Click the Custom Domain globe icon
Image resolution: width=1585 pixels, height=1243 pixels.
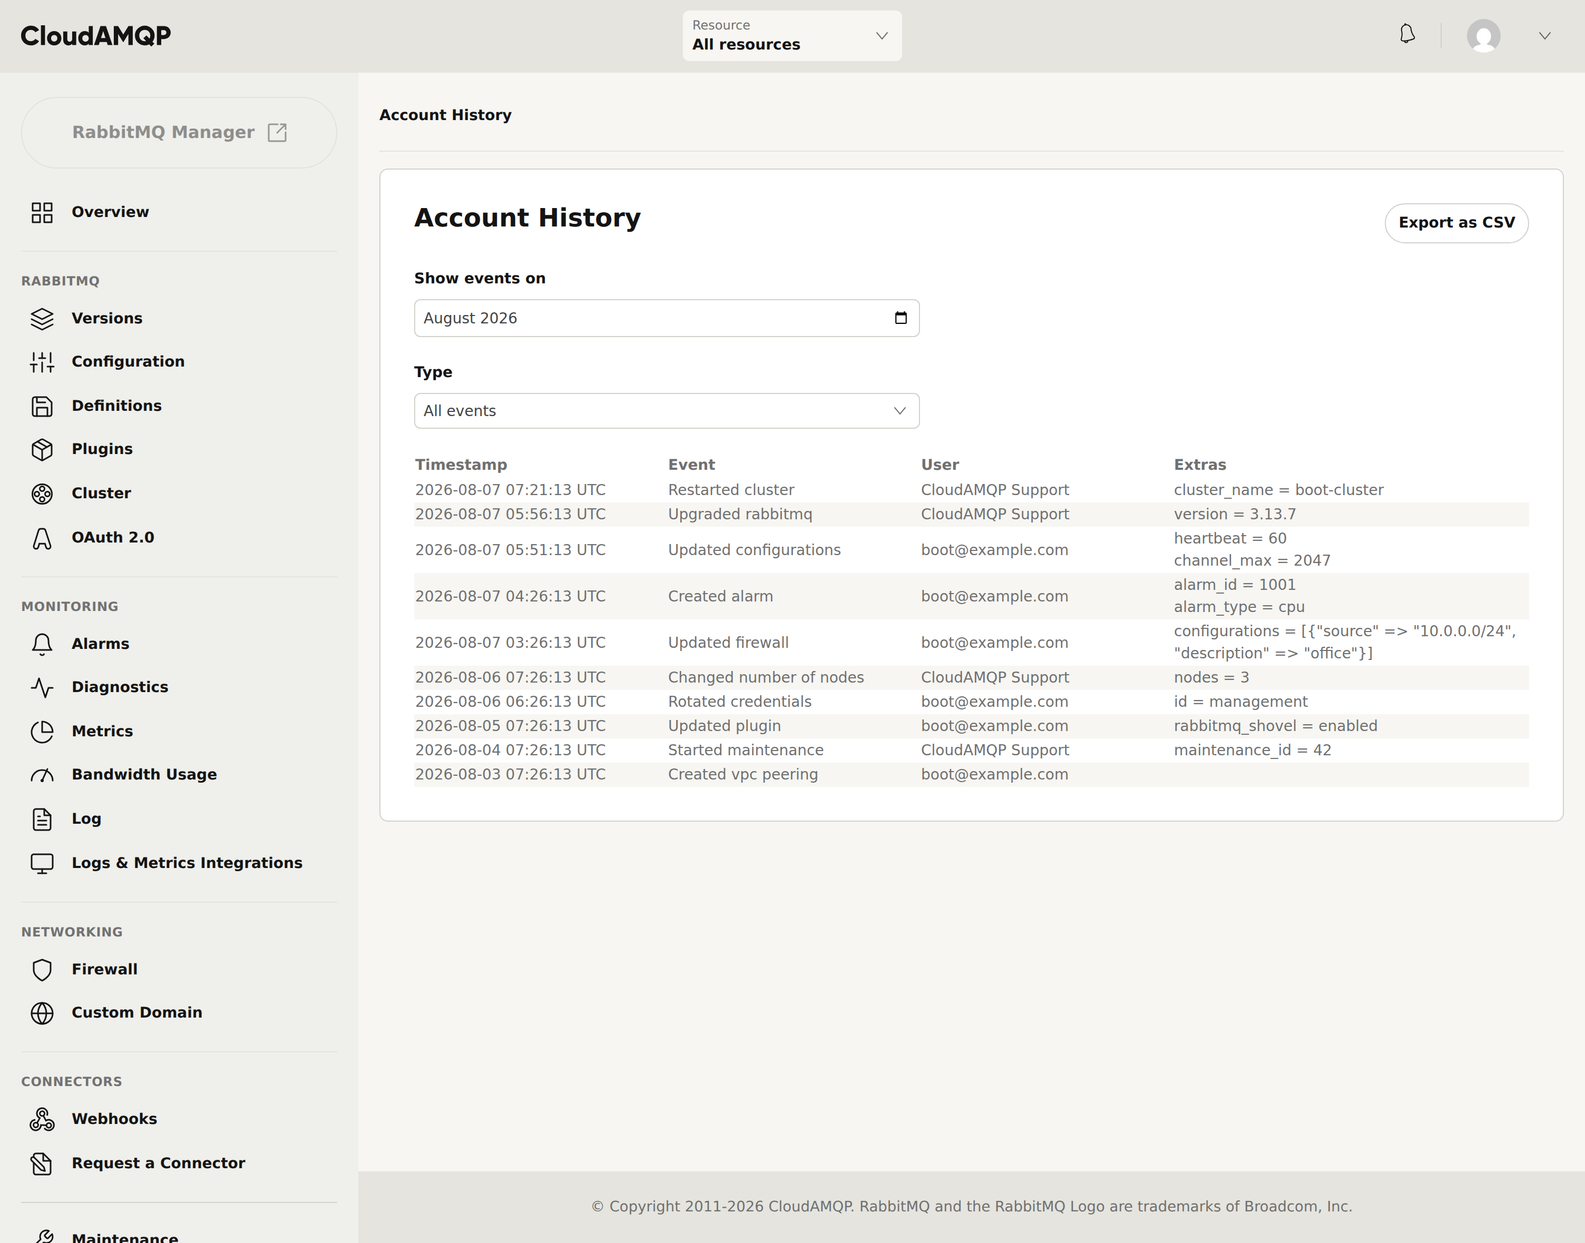coord(42,1013)
